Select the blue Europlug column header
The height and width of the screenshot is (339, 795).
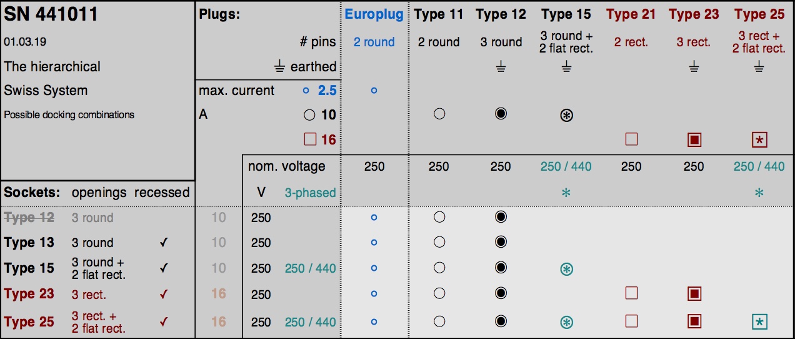pyautogui.click(x=374, y=14)
